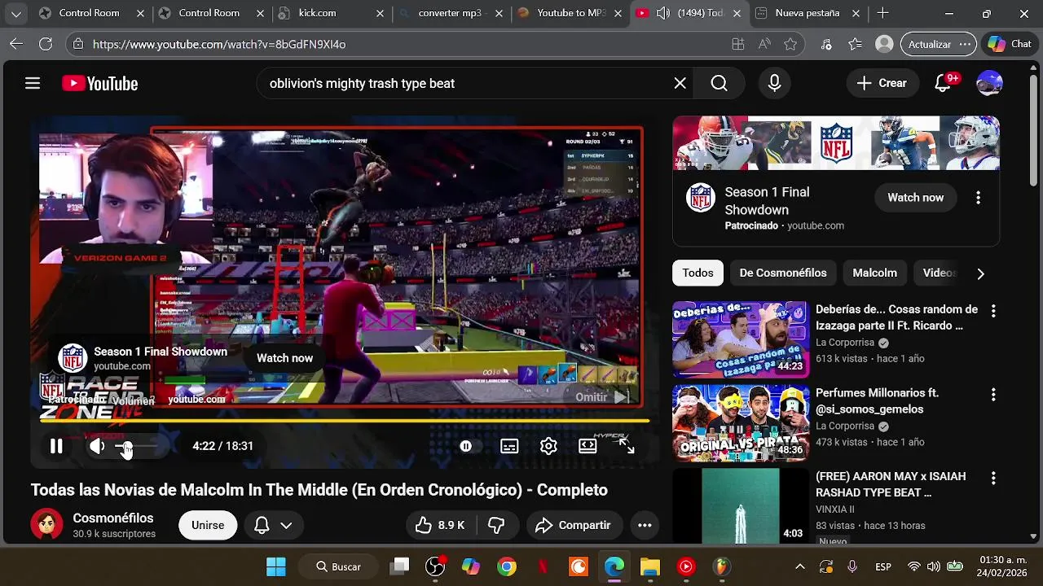This screenshot has width=1043, height=586.
Task: Open the browser profile icon
Action: coord(884,44)
